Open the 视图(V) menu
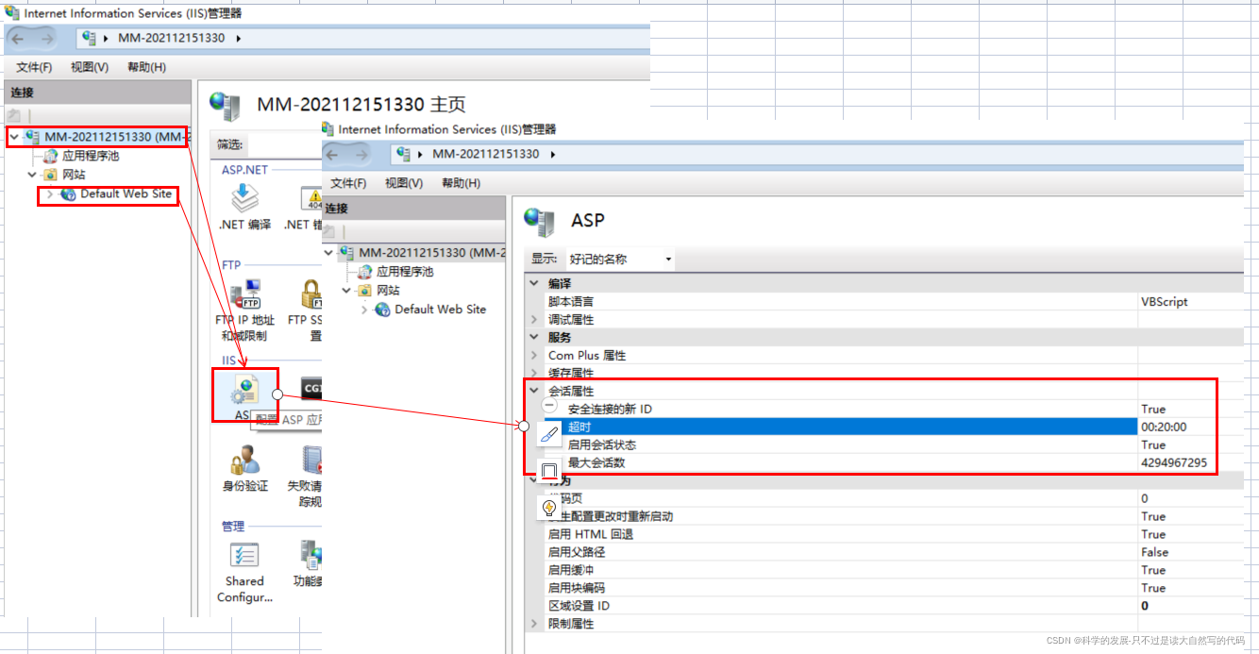This screenshot has width=1259, height=654. coord(403,182)
